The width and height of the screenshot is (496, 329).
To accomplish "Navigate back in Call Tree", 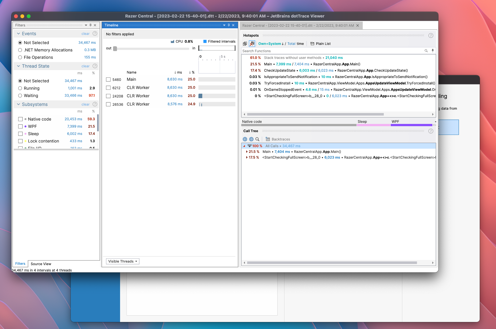I will click(x=245, y=139).
